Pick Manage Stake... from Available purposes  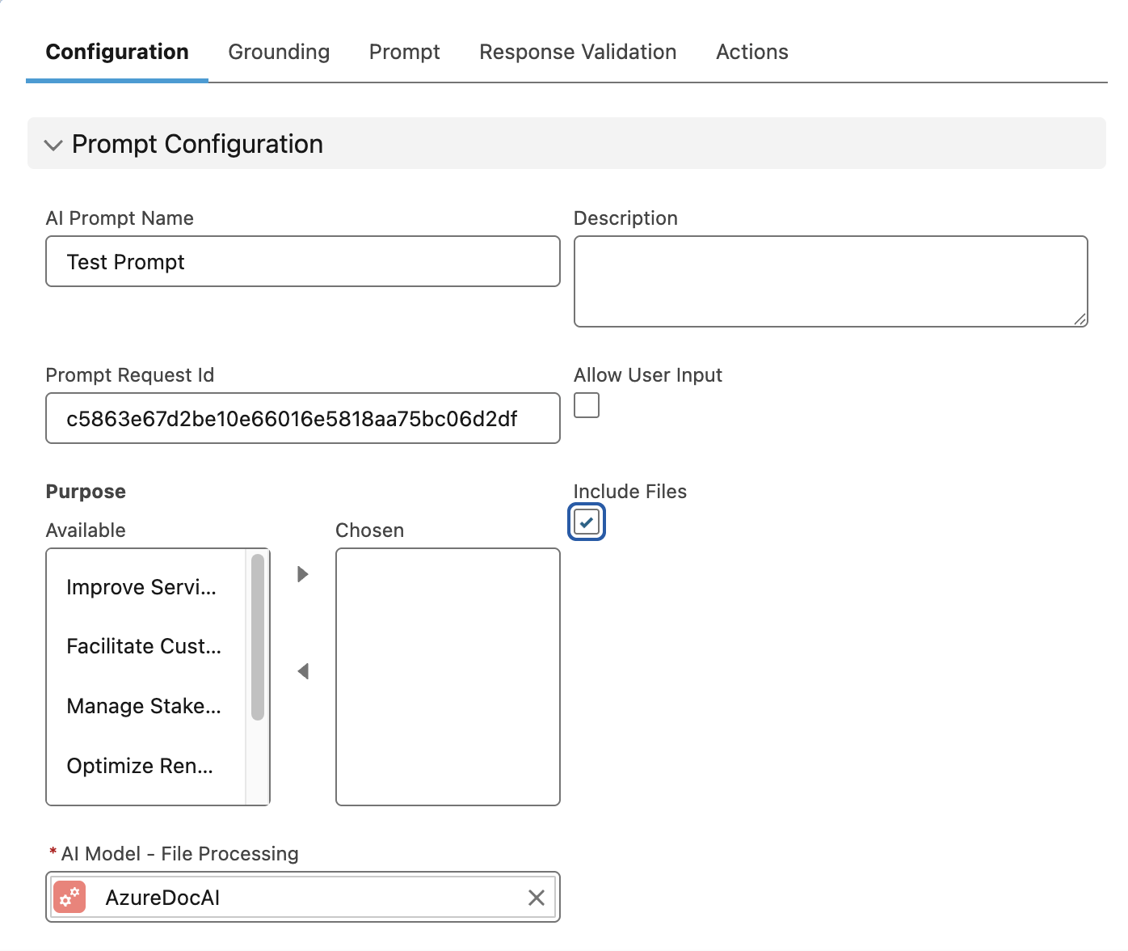(144, 706)
